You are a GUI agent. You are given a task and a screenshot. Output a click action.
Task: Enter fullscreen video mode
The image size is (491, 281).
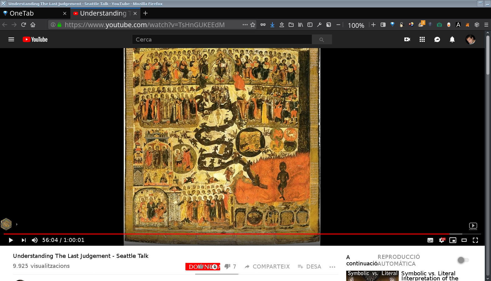475,240
